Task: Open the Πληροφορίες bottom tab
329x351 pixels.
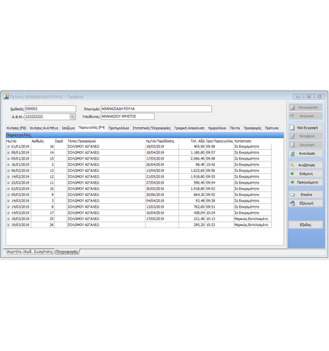Action: pyautogui.click(x=67, y=252)
